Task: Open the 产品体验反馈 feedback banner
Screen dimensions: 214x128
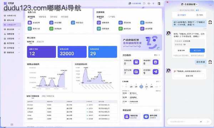Action: [x=141, y=42]
